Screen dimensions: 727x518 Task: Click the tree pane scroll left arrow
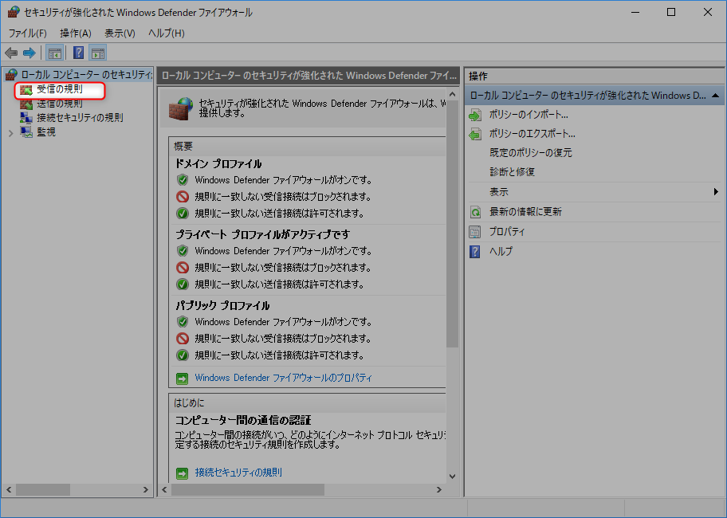point(9,490)
